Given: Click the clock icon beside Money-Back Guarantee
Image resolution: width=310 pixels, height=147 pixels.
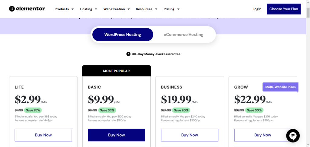Looking at the screenshot, I should 128,54.
